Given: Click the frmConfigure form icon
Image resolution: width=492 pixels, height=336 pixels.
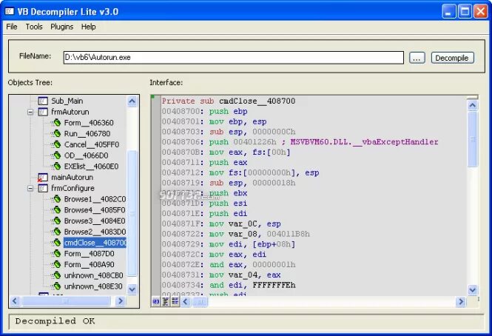Looking at the screenshot, I should pos(43,188).
